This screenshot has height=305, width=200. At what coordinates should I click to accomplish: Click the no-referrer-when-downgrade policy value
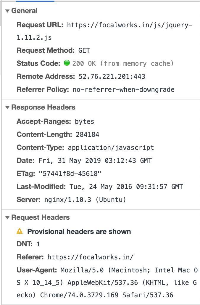(x=123, y=90)
